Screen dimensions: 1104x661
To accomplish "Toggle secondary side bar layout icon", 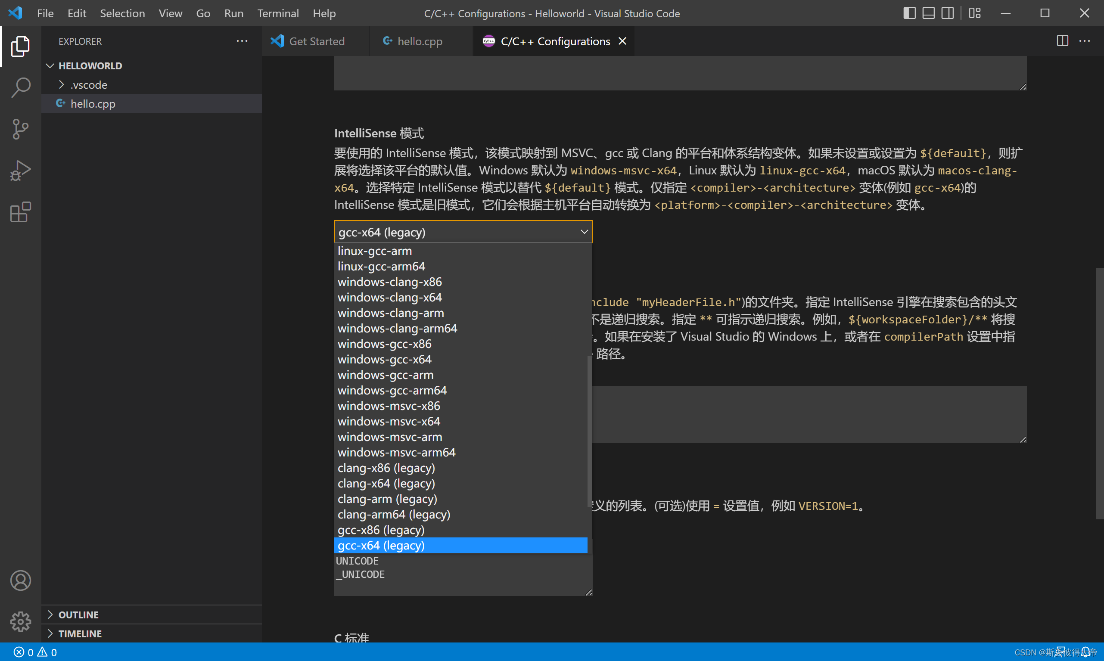I will point(948,13).
